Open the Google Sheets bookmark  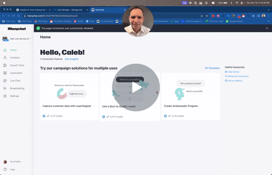[234, 21]
